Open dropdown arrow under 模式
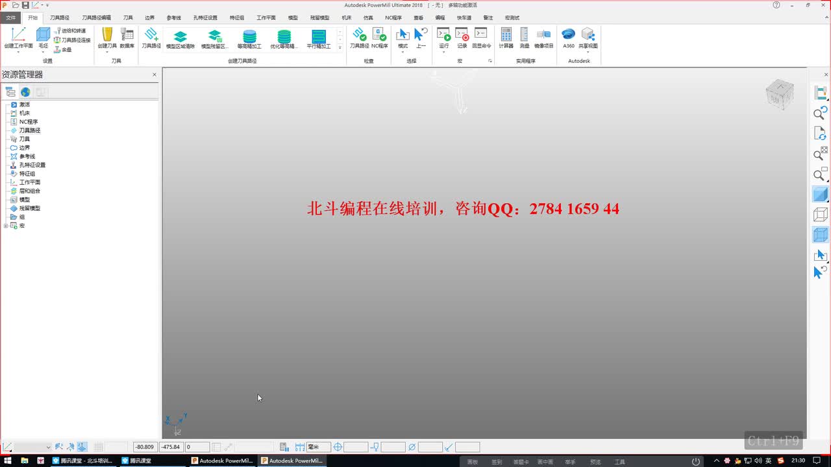 (x=403, y=52)
